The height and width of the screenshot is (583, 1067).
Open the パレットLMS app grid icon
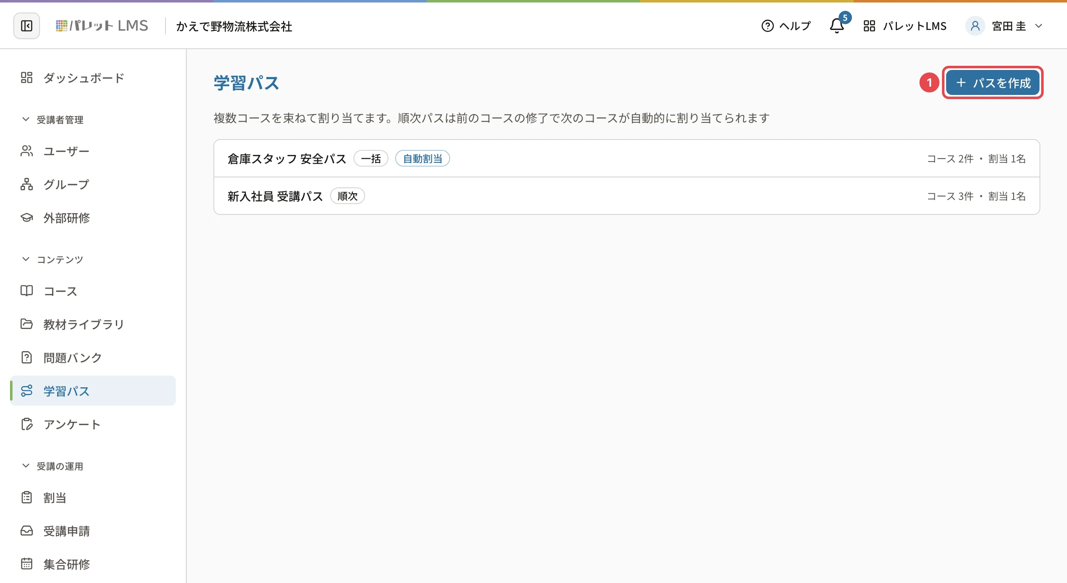point(869,26)
